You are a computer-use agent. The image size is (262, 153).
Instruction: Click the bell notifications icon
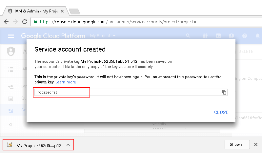[x=258, y=36]
